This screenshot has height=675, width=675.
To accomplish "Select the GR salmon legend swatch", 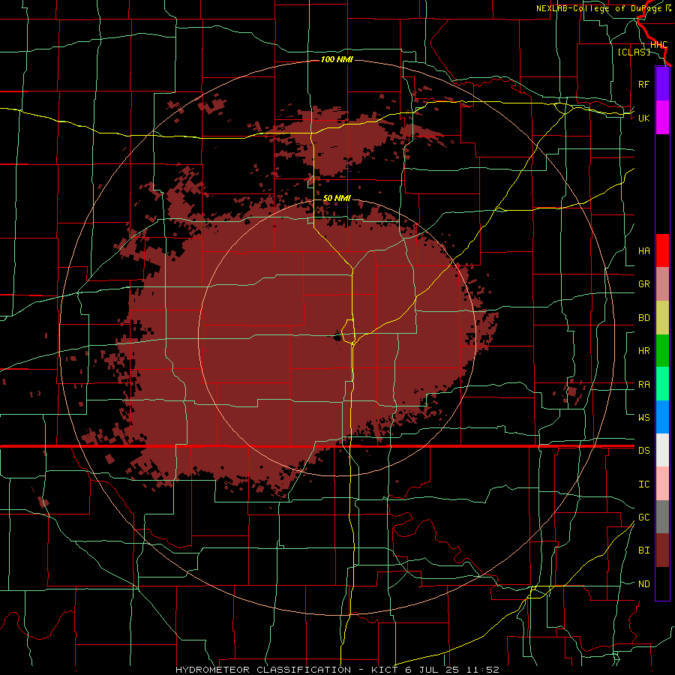I will coord(662,284).
